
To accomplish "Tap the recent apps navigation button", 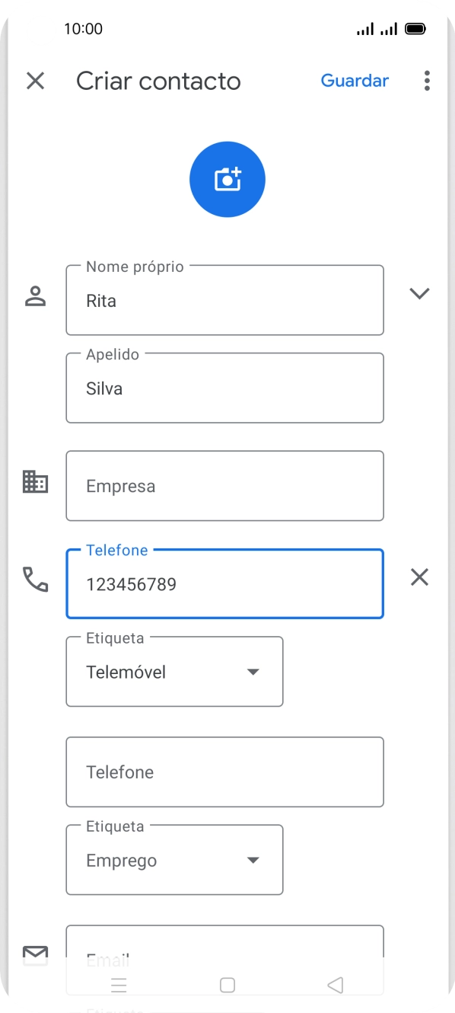I will (119, 984).
